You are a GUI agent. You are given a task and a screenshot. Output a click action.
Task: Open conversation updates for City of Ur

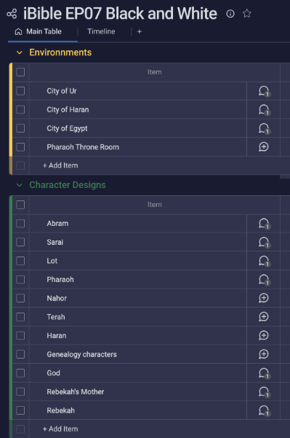[264, 91]
